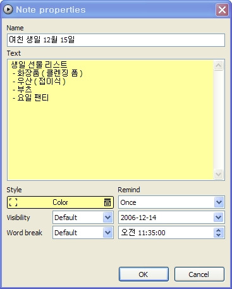
Task: Expand the Word break dropdown
Action: click(108, 233)
